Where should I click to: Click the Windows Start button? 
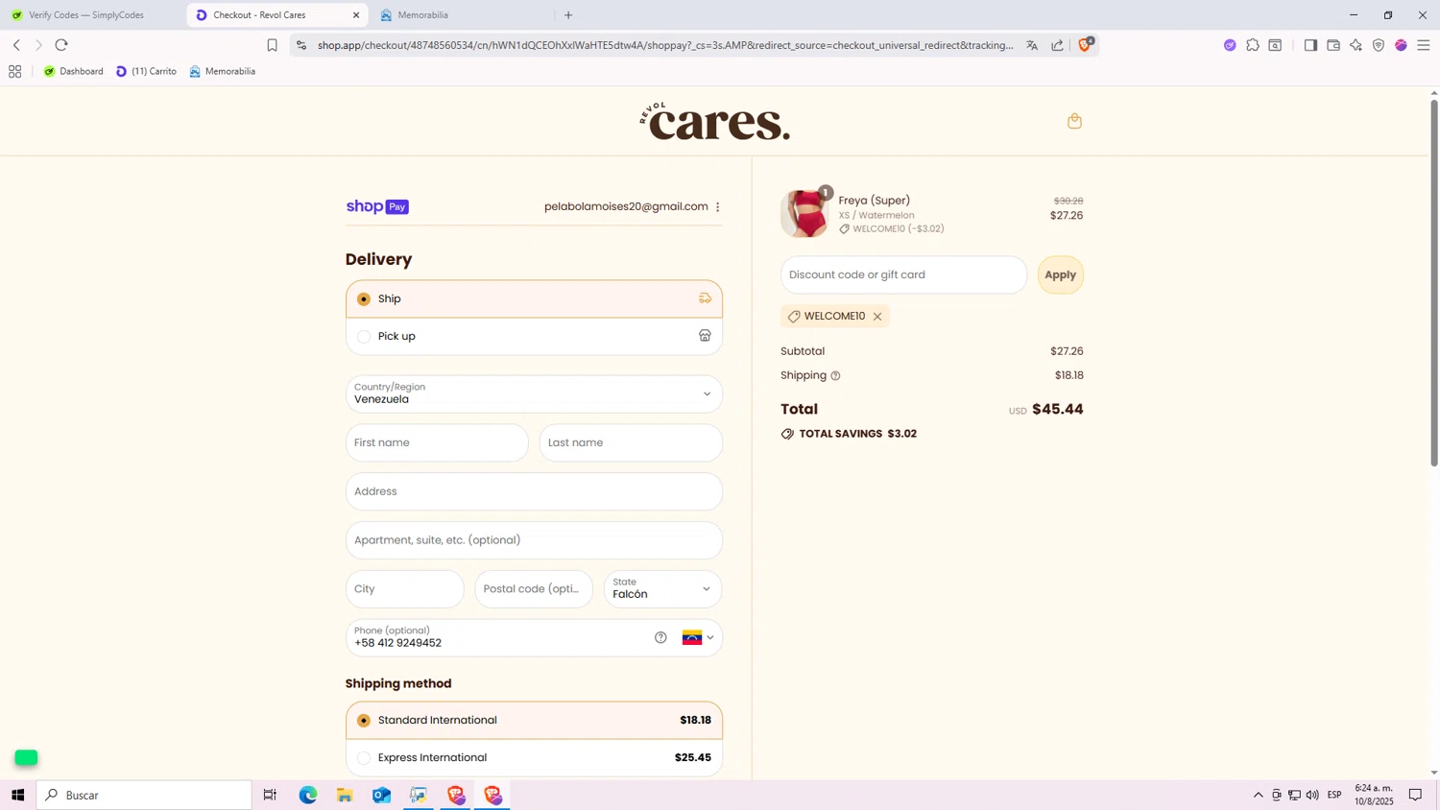tap(17, 795)
